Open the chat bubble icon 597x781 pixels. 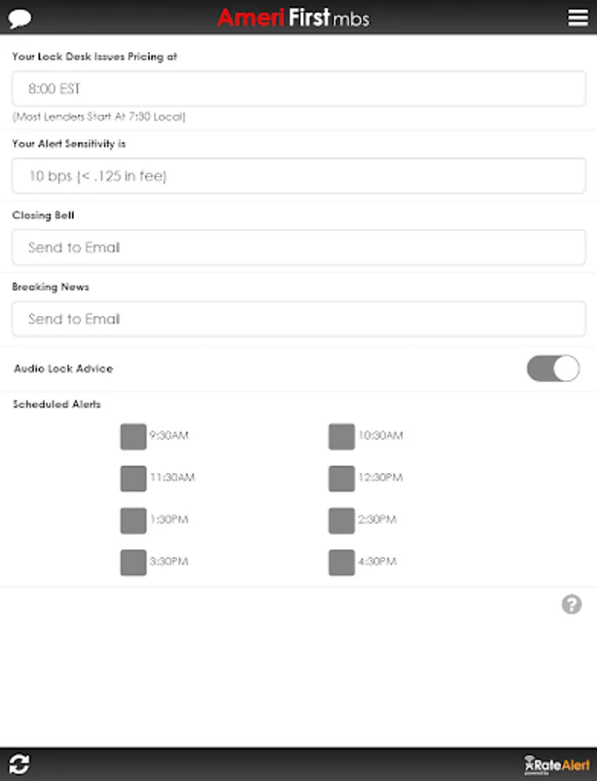click(x=20, y=18)
